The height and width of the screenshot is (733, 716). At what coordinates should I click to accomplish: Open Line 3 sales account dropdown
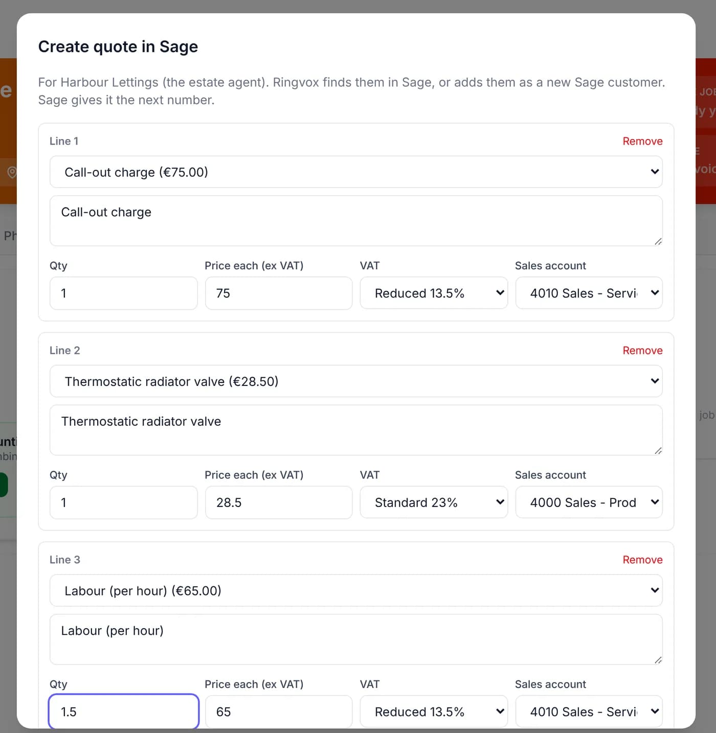pyautogui.click(x=589, y=712)
